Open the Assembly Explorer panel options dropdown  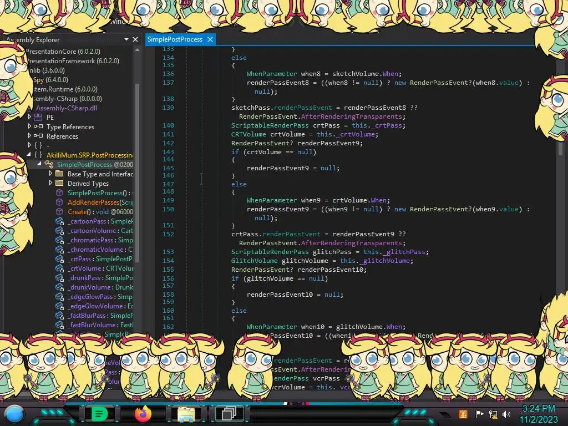pyautogui.click(x=126, y=39)
